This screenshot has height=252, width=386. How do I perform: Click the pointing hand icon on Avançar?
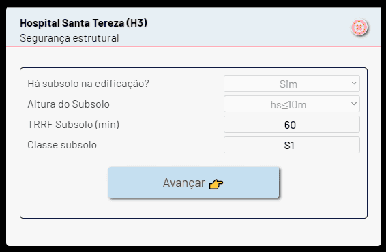[x=216, y=184]
